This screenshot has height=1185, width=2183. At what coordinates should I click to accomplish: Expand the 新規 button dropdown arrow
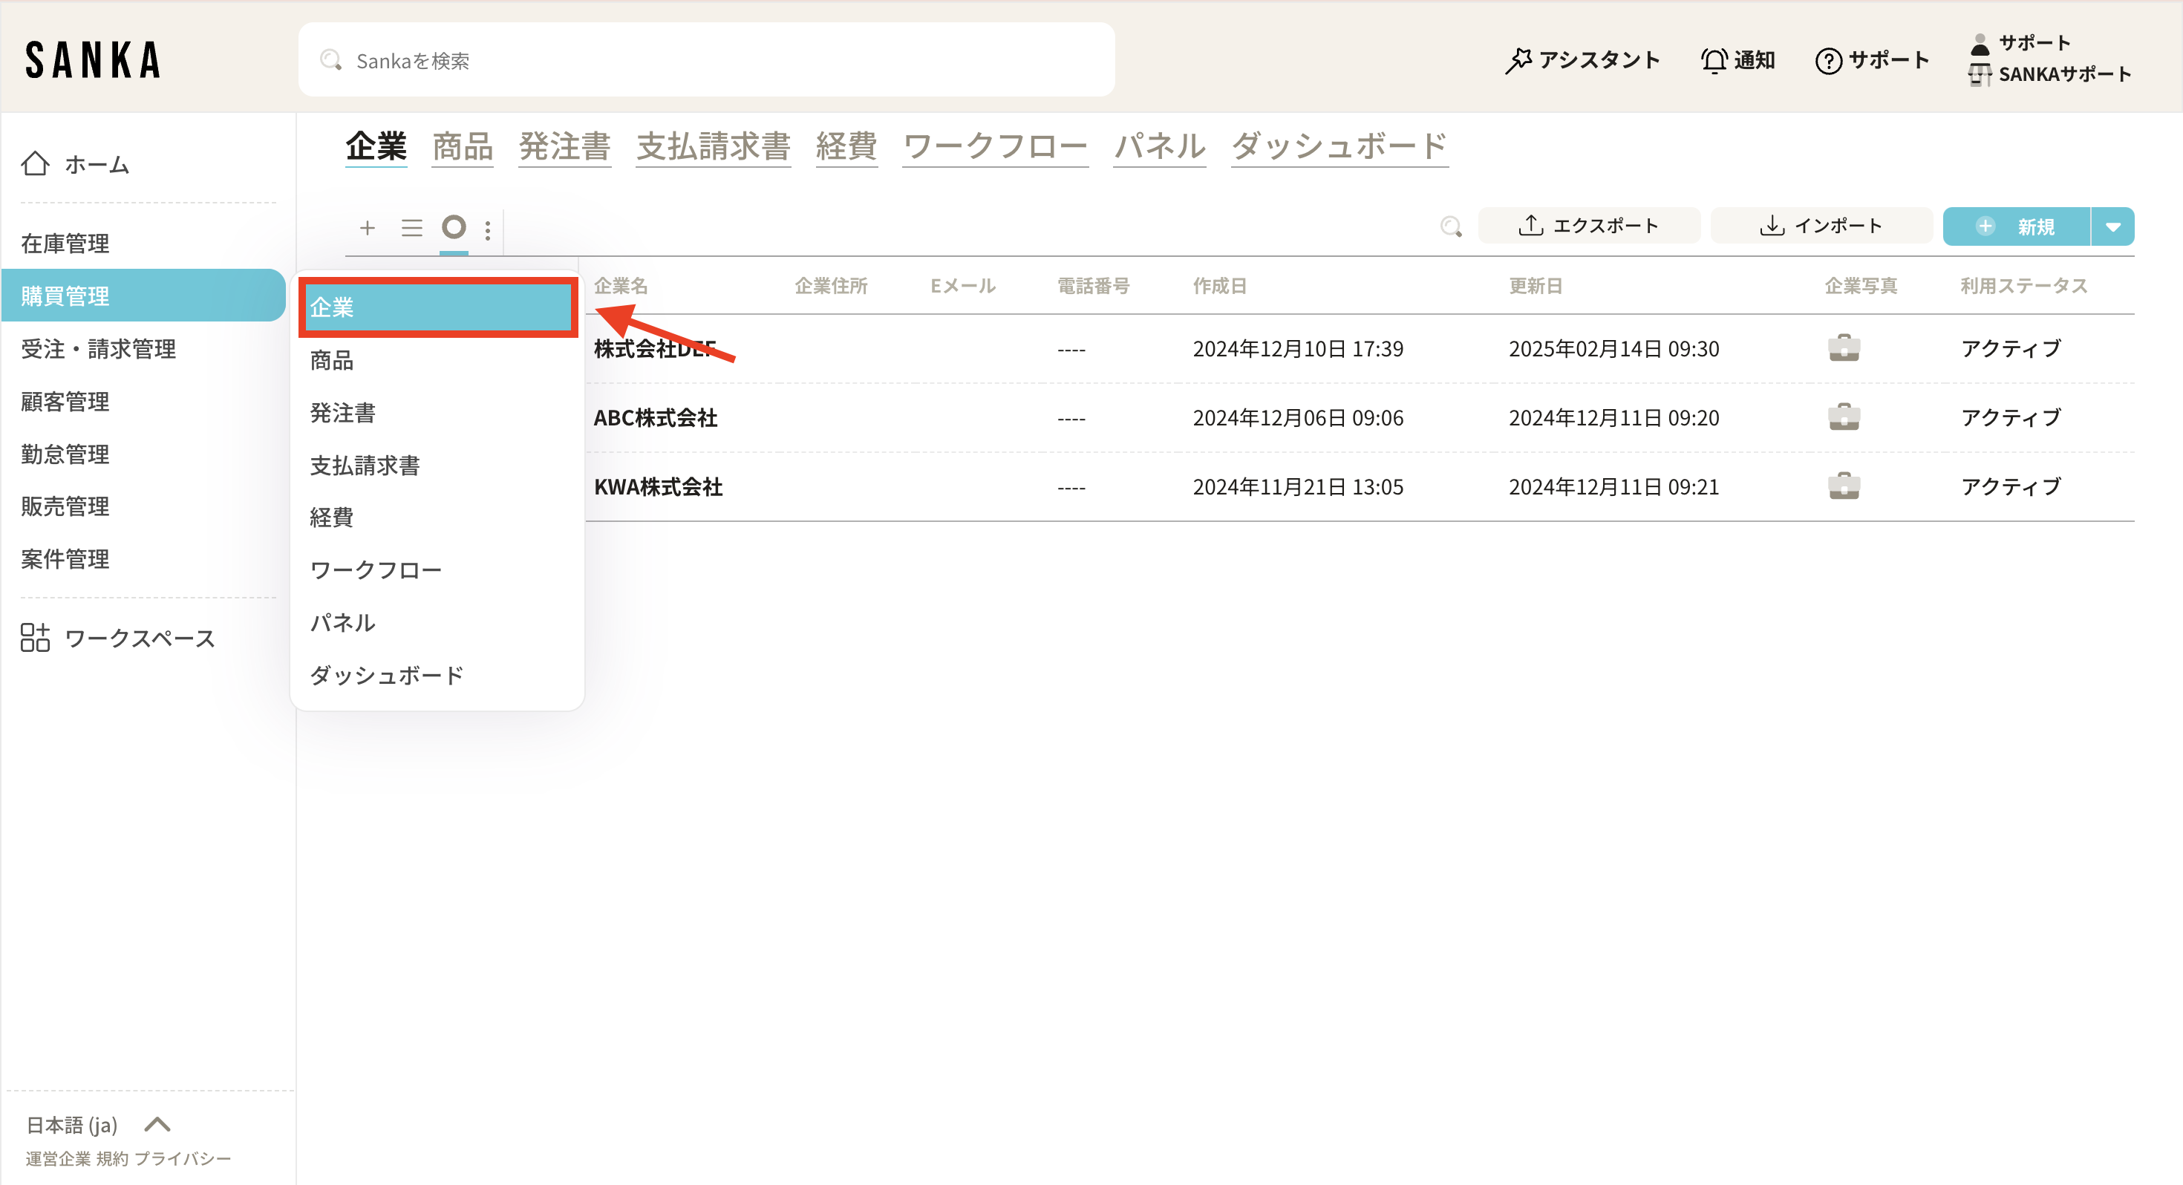tap(2112, 226)
